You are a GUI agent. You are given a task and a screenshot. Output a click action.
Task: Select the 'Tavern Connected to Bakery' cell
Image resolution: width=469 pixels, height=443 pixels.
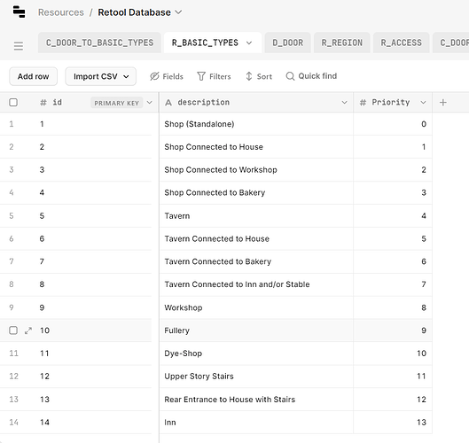(256, 261)
